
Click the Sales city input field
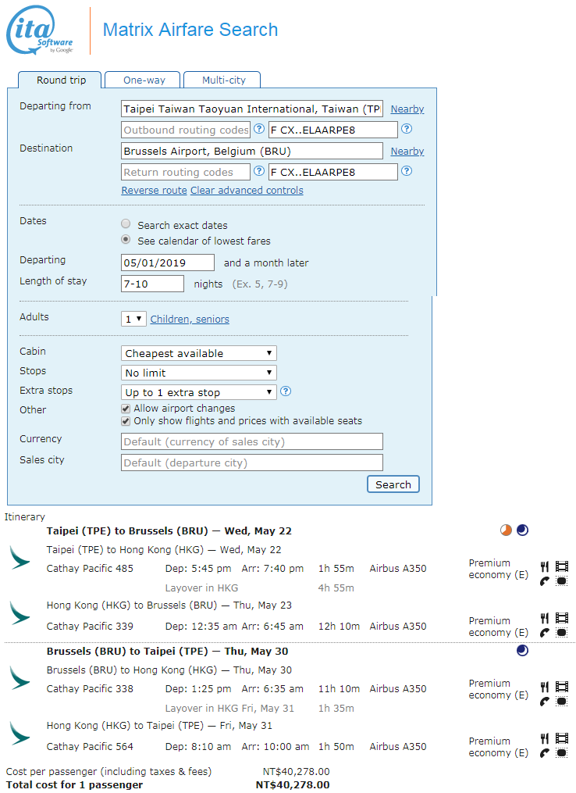pyautogui.click(x=251, y=463)
